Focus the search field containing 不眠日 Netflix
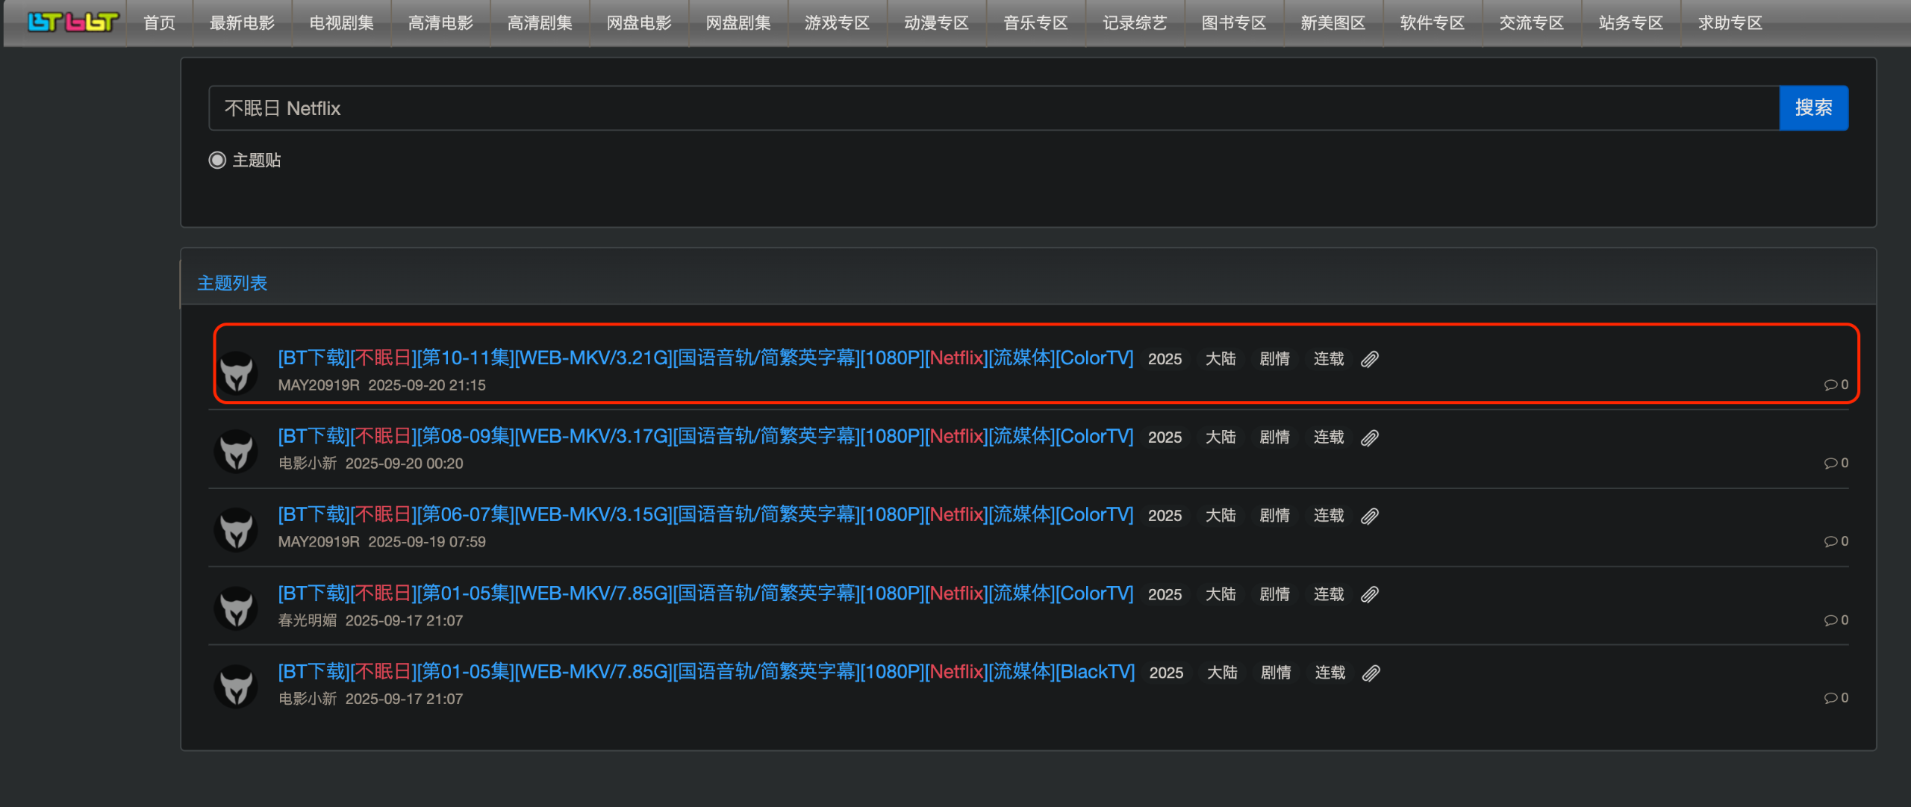The height and width of the screenshot is (807, 1911). (x=994, y=108)
